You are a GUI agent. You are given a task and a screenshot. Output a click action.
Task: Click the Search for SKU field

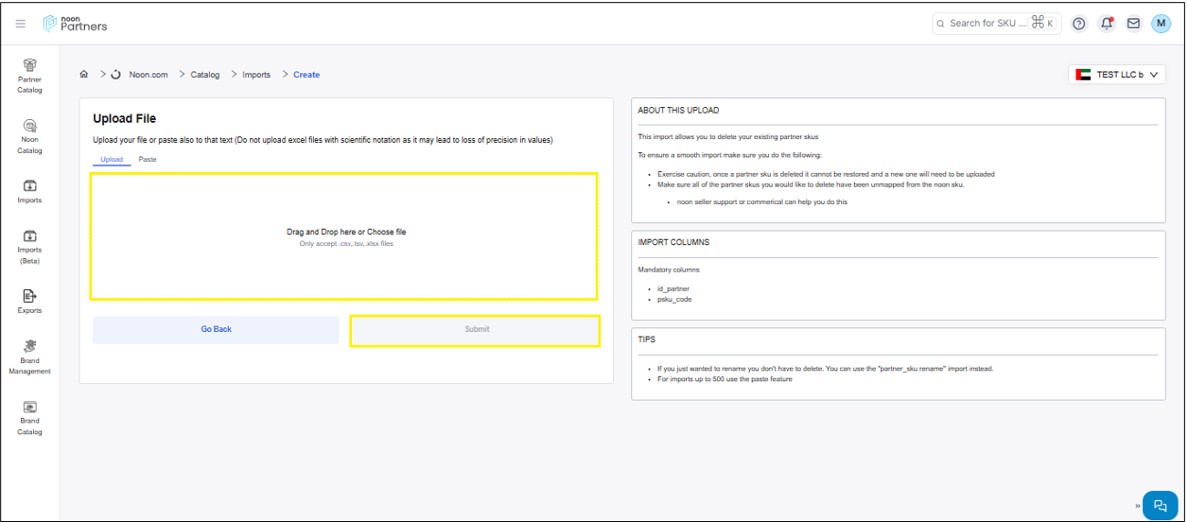click(987, 24)
